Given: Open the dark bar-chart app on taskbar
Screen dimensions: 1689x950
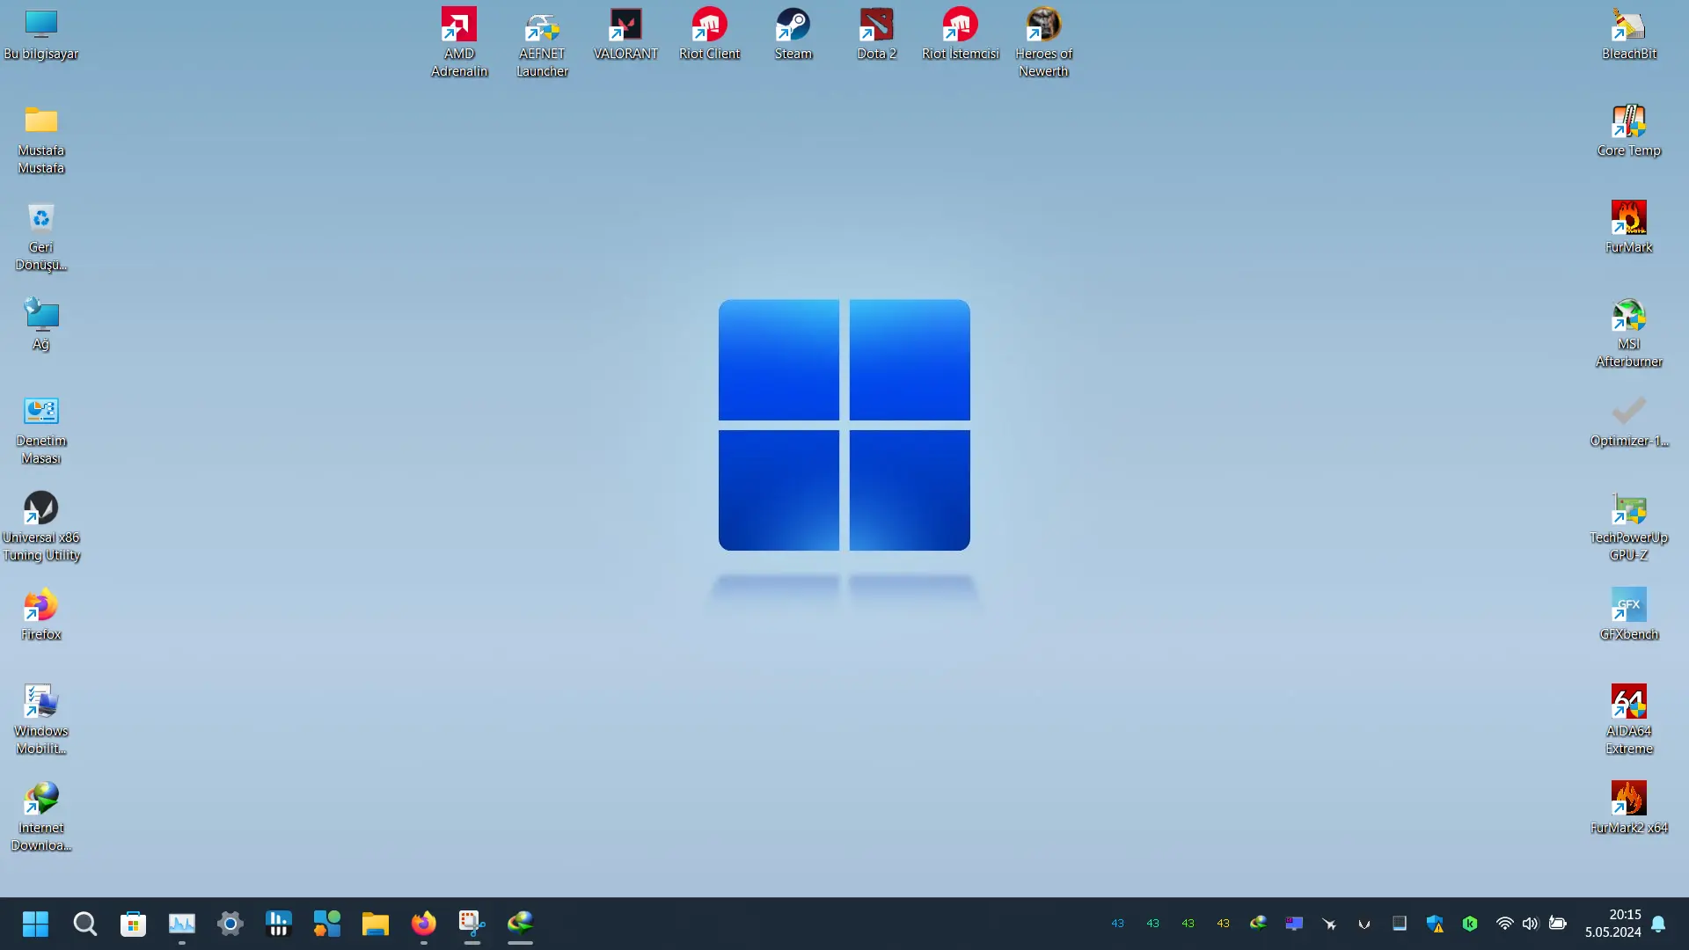Looking at the screenshot, I should 278,924.
